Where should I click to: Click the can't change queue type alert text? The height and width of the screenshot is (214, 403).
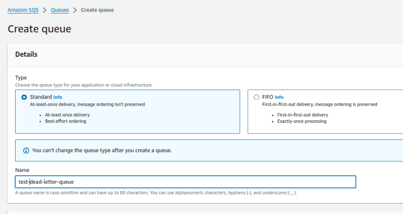[x=102, y=150]
